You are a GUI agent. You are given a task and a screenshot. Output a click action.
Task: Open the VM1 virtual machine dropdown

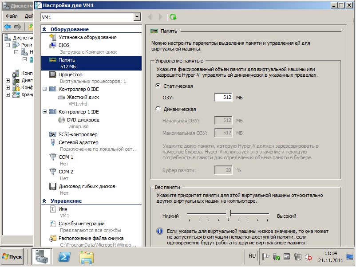pos(137,17)
